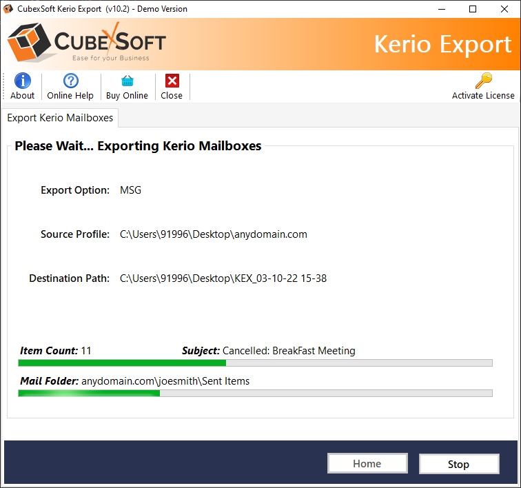
Task: Click the Subject text Cancelled: BreakFast Meeting
Action: pyautogui.click(x=289, y=351)
